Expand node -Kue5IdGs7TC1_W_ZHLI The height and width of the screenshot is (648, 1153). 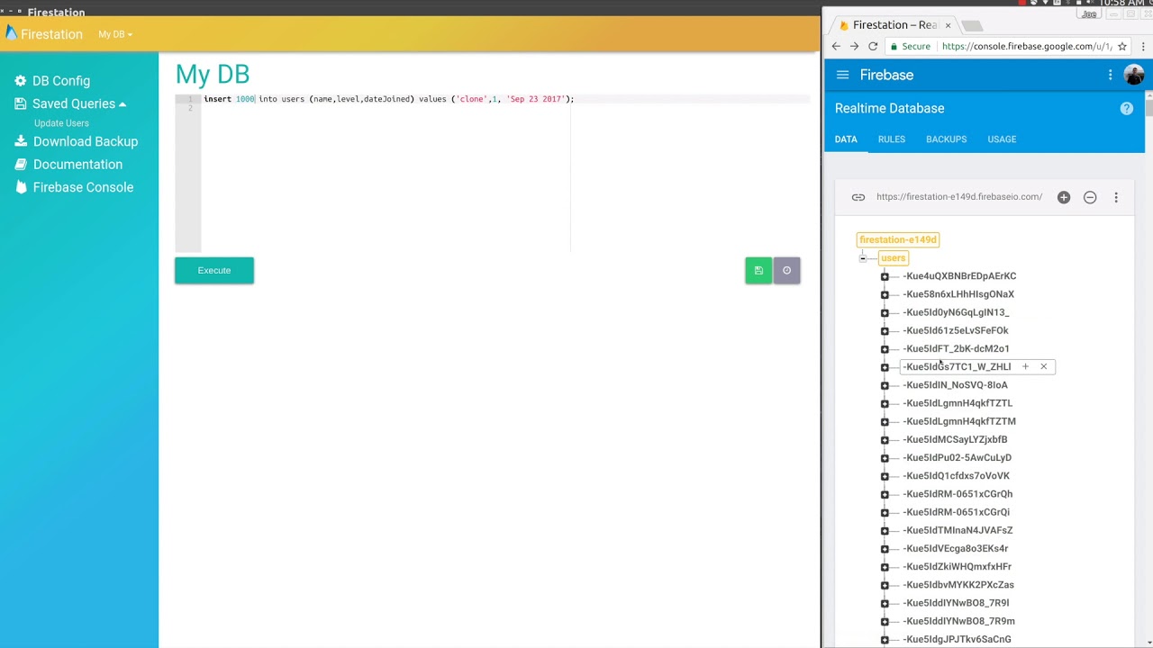[885, 367]
